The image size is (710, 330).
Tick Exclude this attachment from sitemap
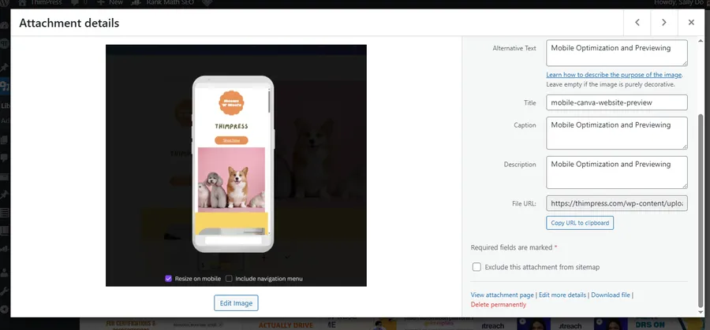[x=476, y=267]
